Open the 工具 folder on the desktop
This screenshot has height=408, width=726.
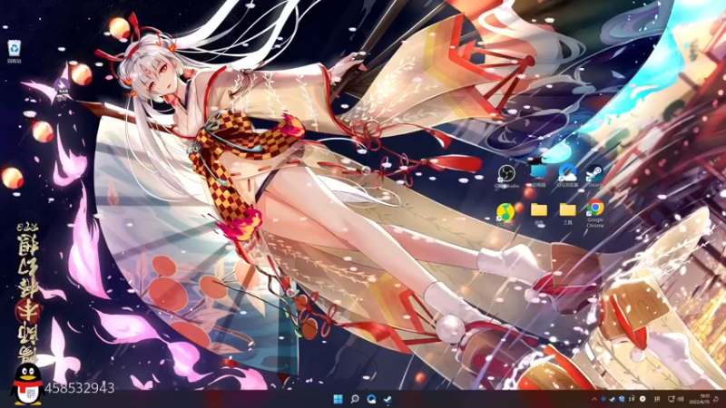pos(568,213)
